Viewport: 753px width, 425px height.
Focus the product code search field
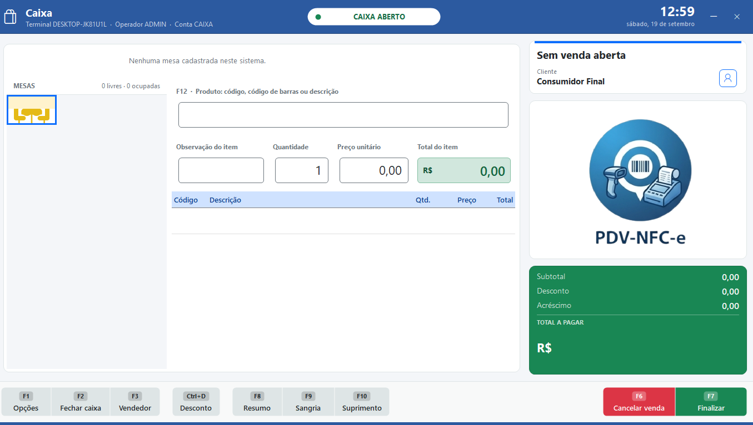[343, 115]
